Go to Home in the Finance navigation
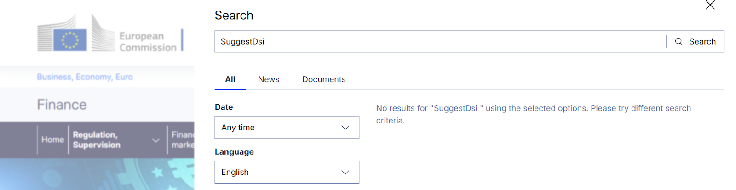 (x=52, y=140)
